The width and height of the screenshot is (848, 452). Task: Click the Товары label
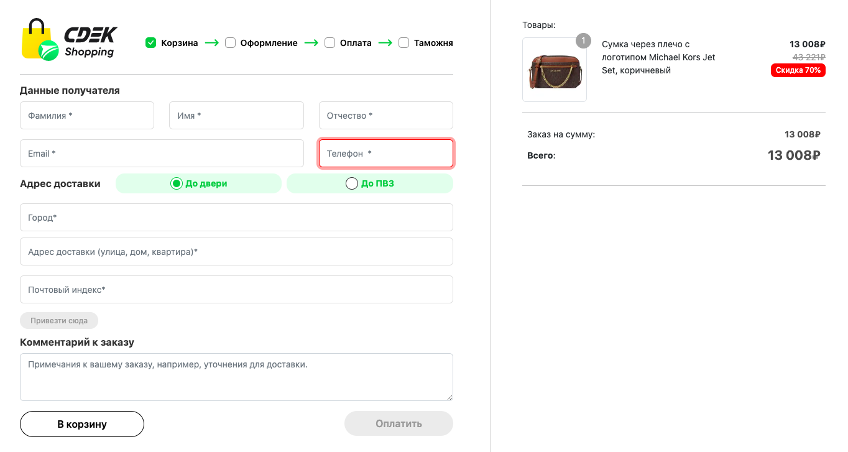click(x=539, y=25)
